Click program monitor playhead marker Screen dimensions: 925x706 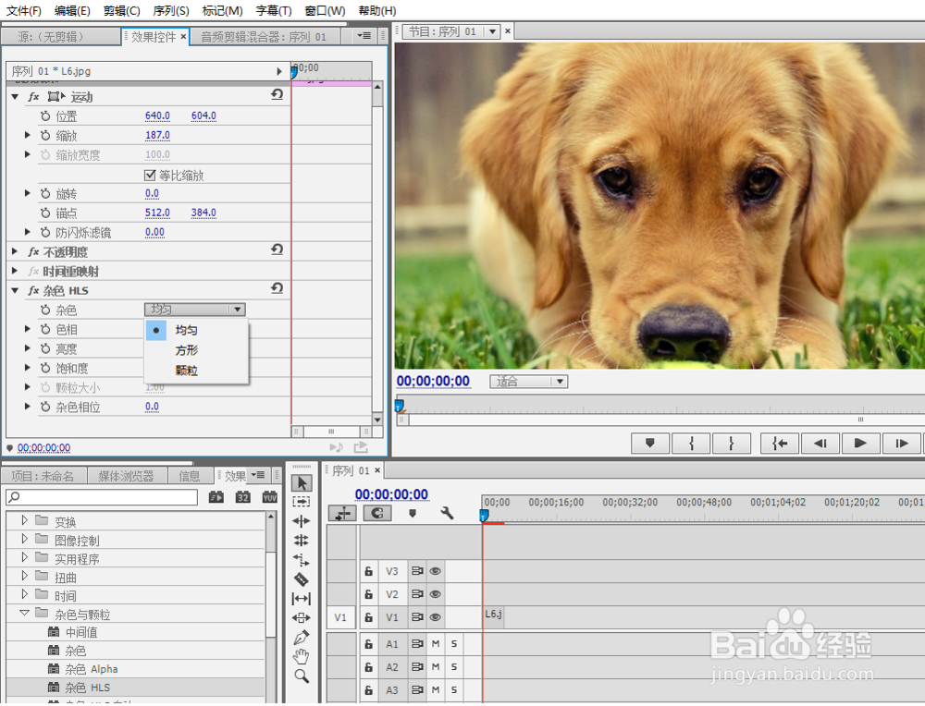[400, 405]
